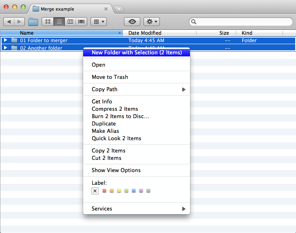Switch to column view
Image resolution: width=296 pixels, height=233 pixels.
tap(70, 22)
